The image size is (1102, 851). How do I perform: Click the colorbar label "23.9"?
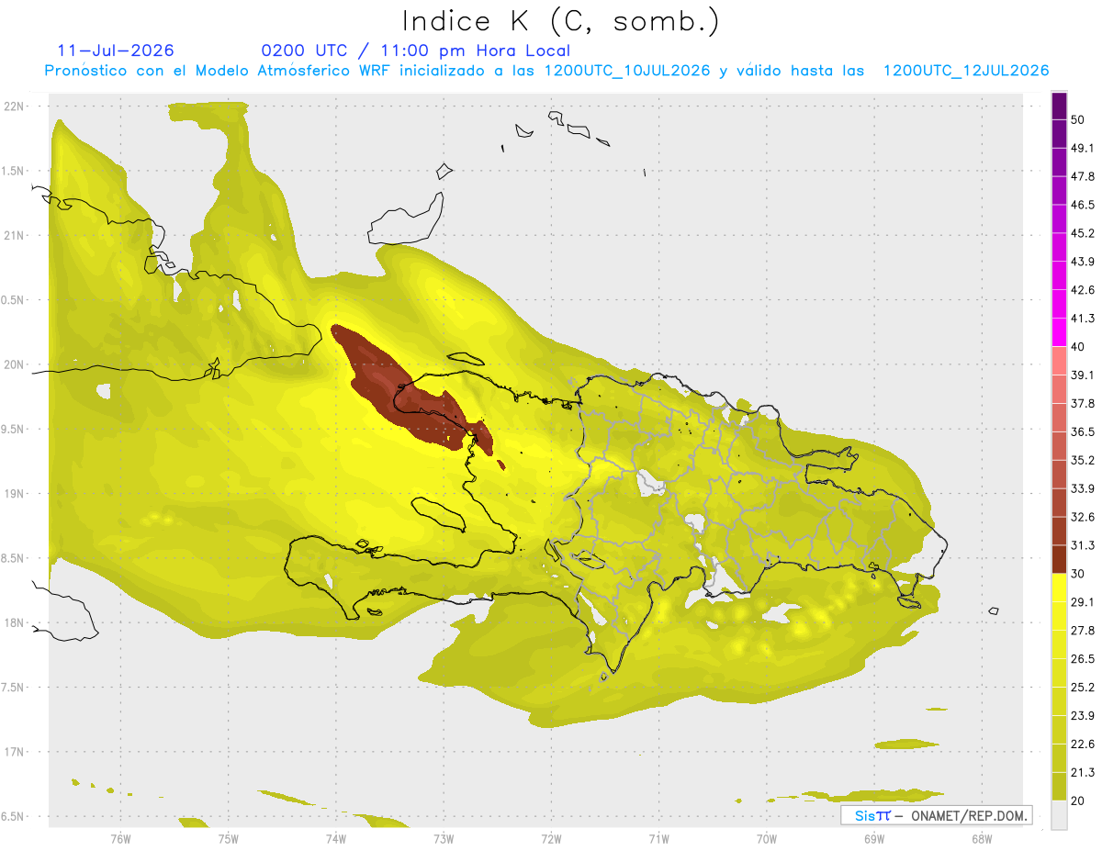pyautogui.click(x=1083, y=715)
